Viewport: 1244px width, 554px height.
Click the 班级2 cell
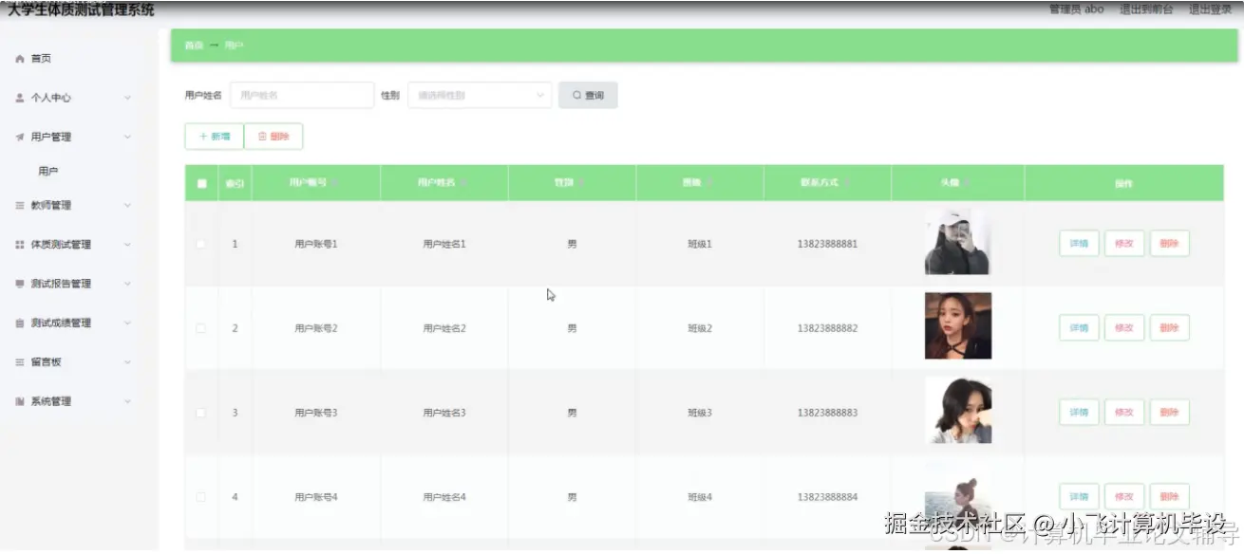point(700,328)
